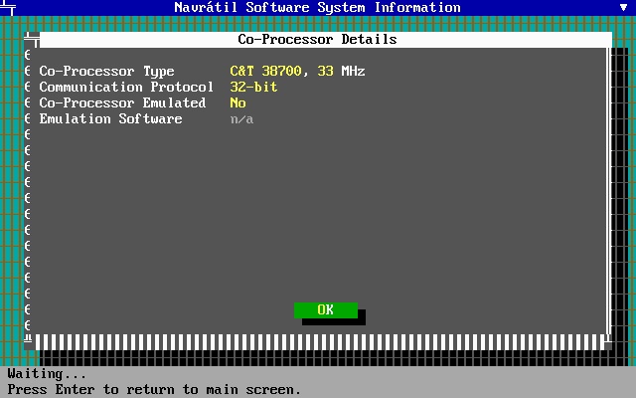Click the dialog's bottom-right corner marker
The height and width of the screenshot is (398, 636).
[608, 341]
